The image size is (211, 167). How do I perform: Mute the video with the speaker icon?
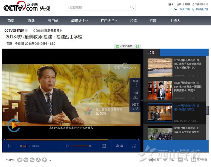click(x=68, y=146)
